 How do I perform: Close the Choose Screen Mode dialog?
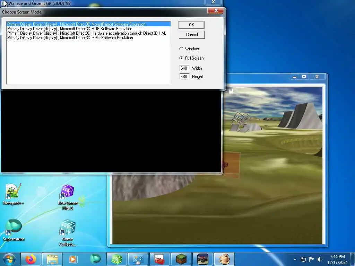coord(216,10)
